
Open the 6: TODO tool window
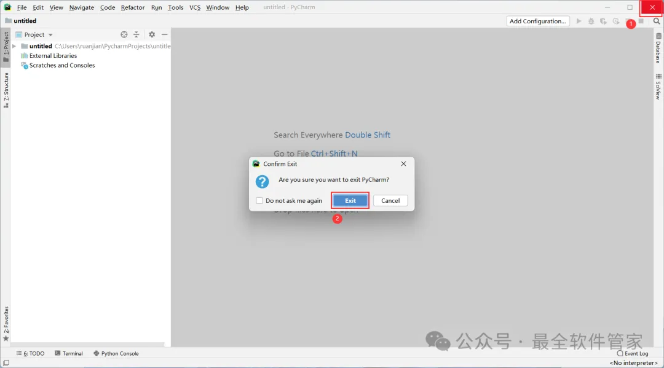31,354
